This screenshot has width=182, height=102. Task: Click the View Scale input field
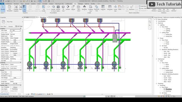click(x=15, y=30)
